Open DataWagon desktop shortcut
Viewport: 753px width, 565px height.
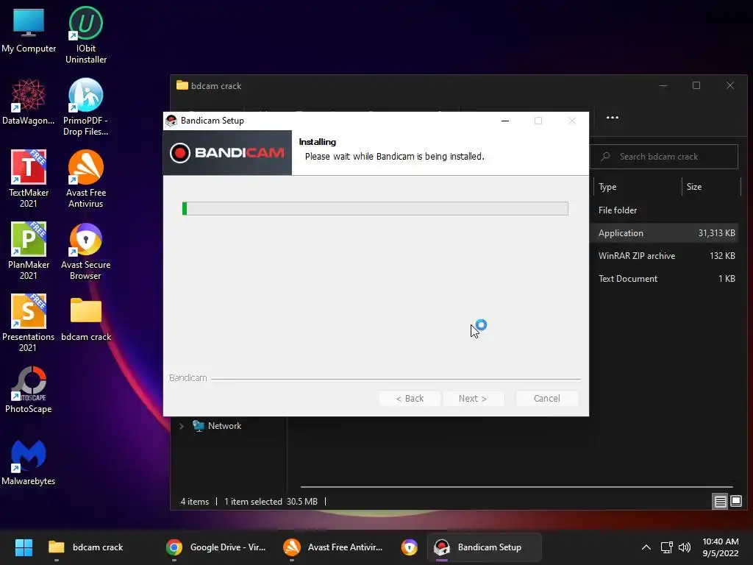coord(29,102)
